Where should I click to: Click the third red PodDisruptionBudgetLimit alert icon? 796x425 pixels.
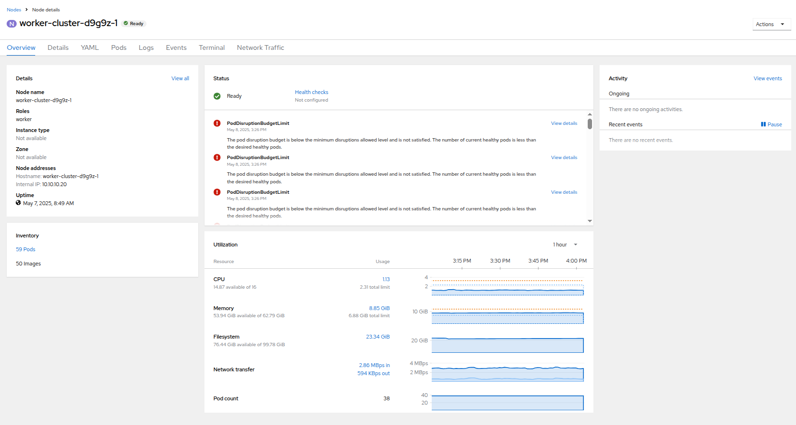pyautogui.click(x=217, y=192)
